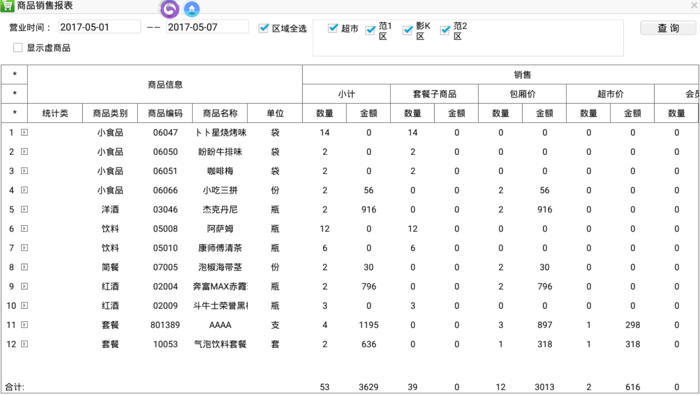This screenshot has width=700, height=395.
Task: Click the 包厢价 sub-header
Action: pyautogui.click(x=522, y=94)
